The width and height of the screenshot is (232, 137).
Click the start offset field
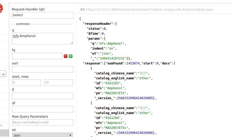(x=26, y=82)
